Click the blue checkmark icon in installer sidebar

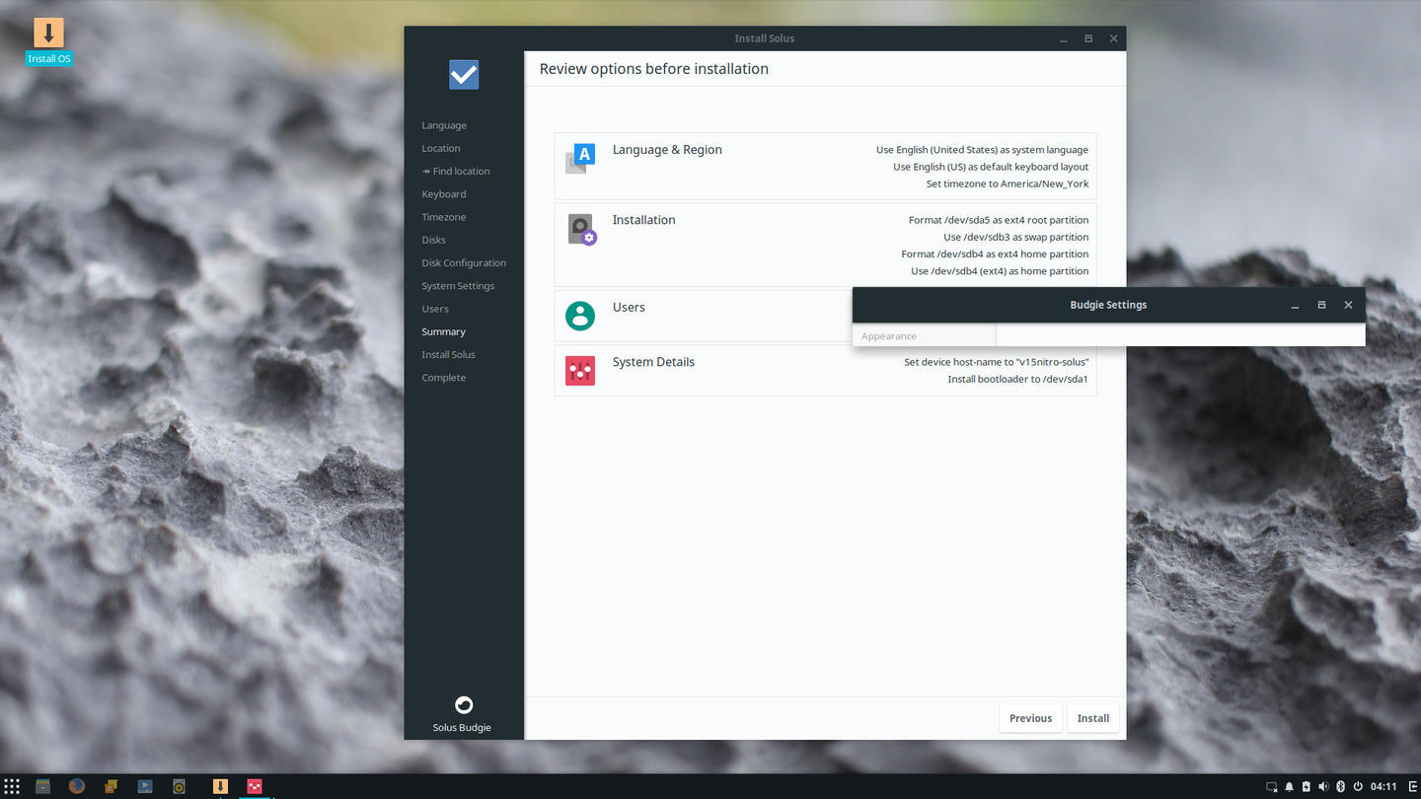[x=464, y=75]
